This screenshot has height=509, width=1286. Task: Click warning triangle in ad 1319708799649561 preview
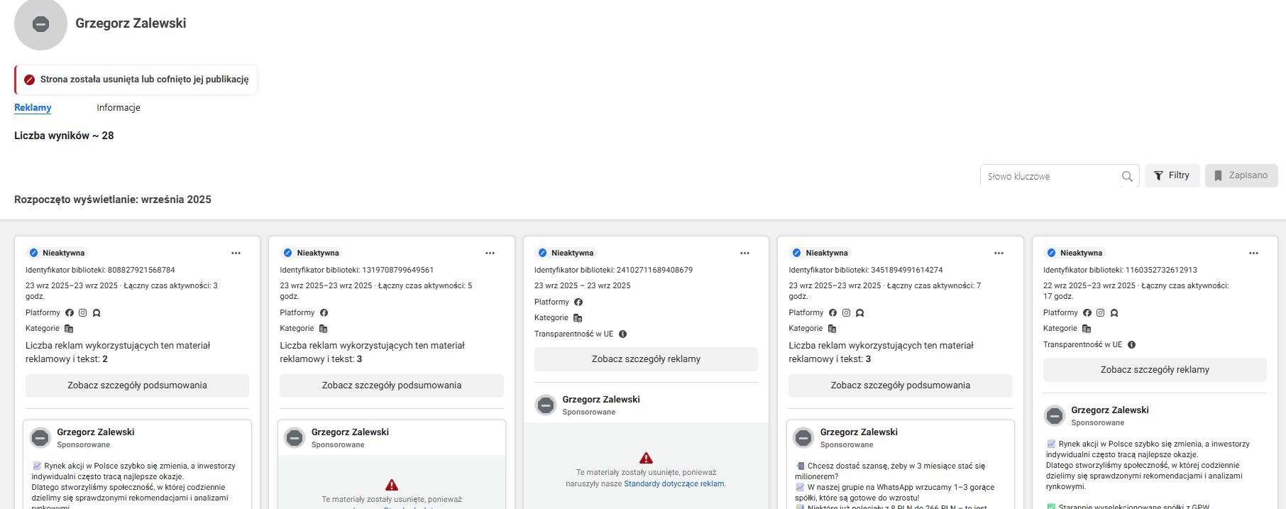pyautogui.click(x=392, y=486)
